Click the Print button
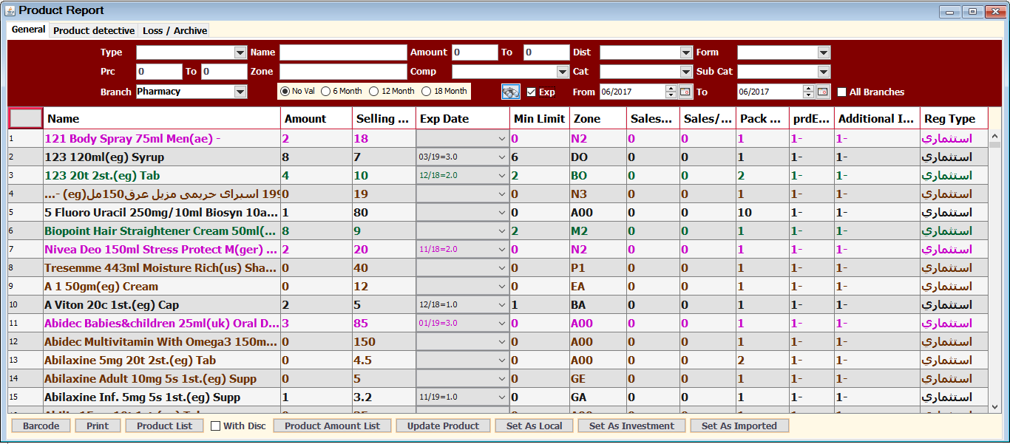This screenshot has height=444, width=1010. (98, 426)
